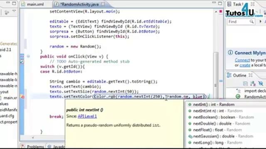Select the layout folder in Package Explorer
The width and height of the screenshot is (266, 149).
click(x=4, y=92)
